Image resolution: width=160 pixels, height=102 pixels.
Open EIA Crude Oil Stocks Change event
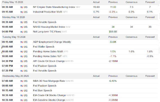pos(49,95)
